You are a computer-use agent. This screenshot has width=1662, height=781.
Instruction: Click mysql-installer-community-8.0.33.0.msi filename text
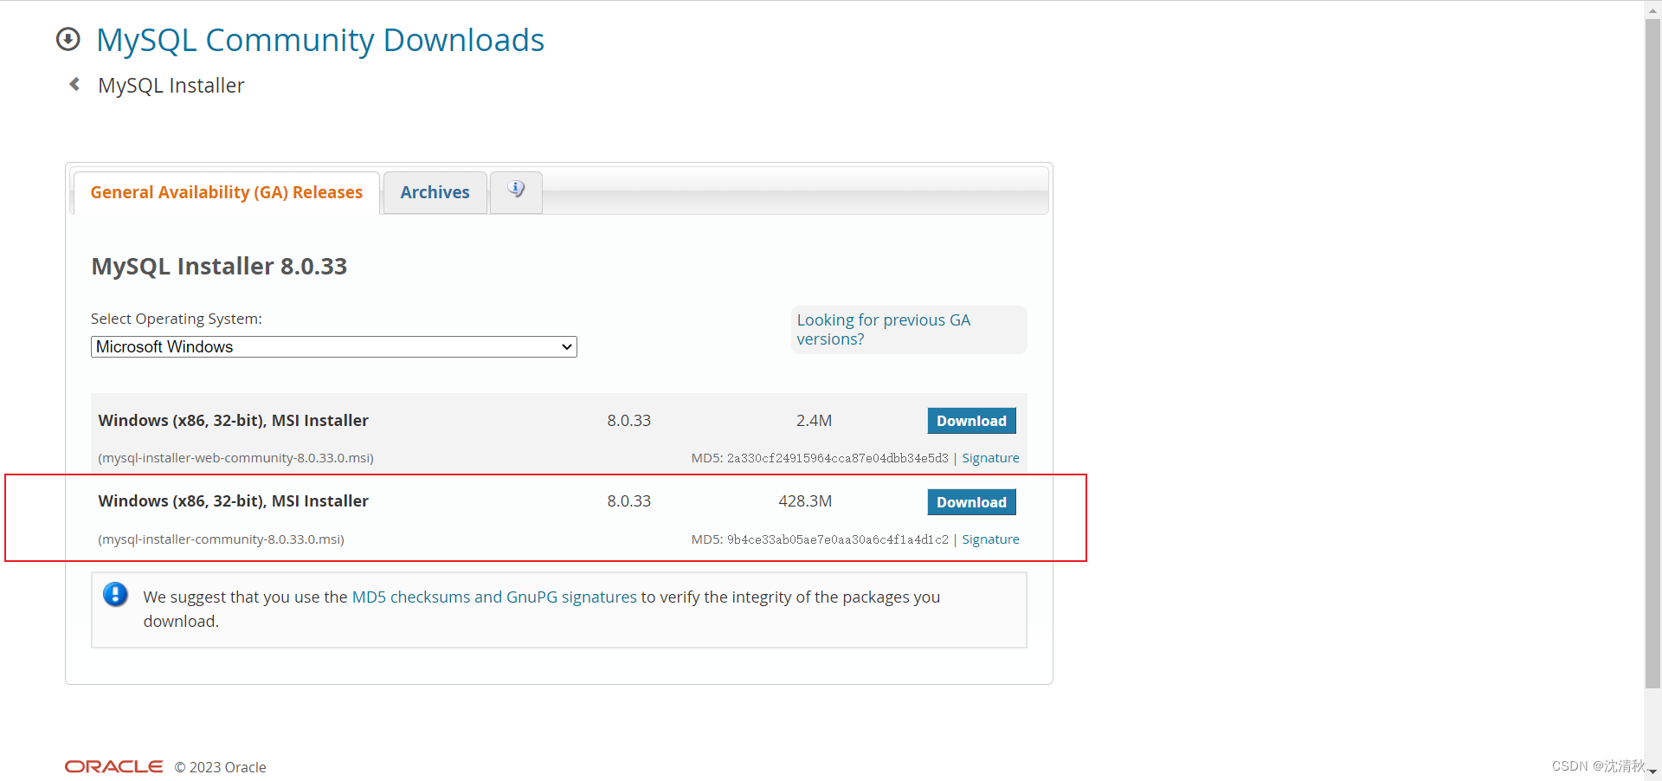coord(222,539)
